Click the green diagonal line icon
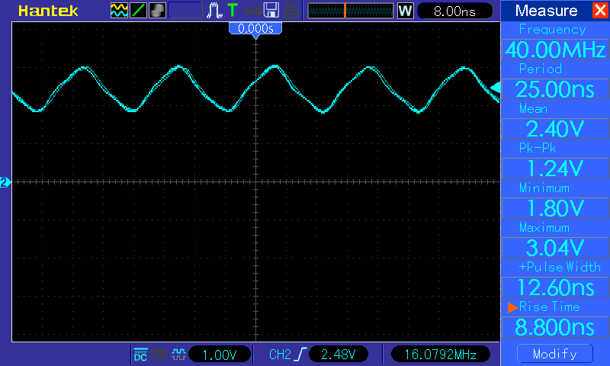The width and height of the screenshot is (610, 366). pyautogui.click(x=139, y=11)
